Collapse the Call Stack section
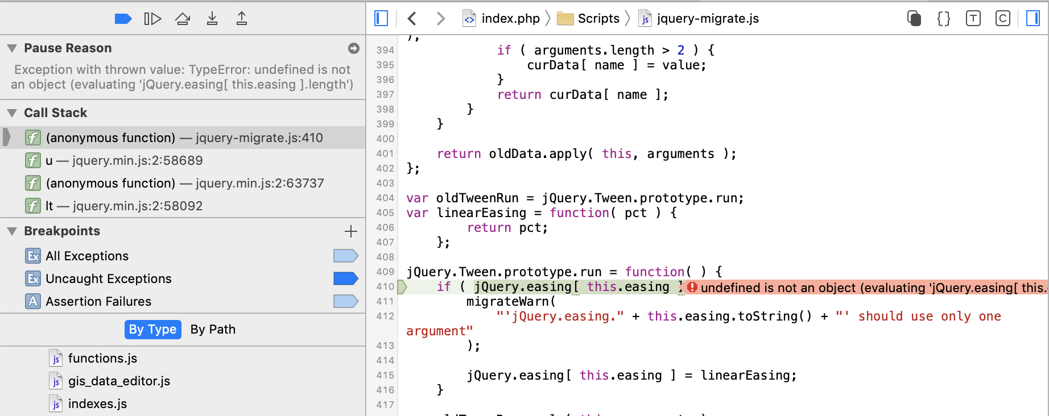The height and width of the screenshot is (416, 1049). pyautogui.click(x=12, y=113)
